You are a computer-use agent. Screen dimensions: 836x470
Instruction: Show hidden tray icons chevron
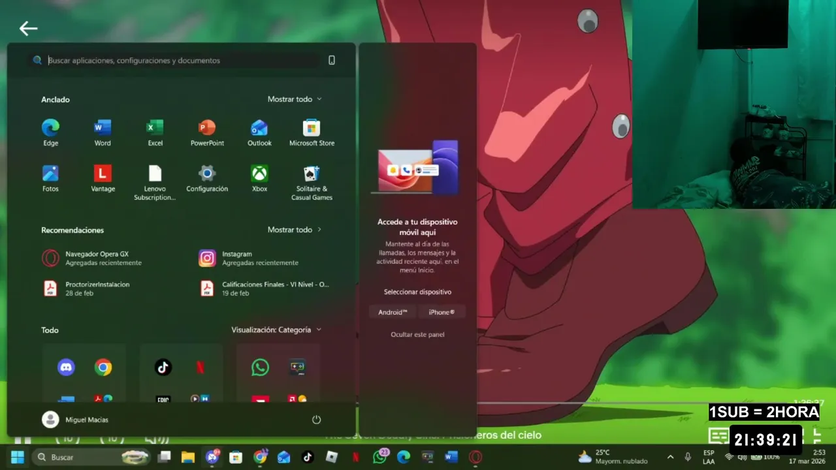670,457
